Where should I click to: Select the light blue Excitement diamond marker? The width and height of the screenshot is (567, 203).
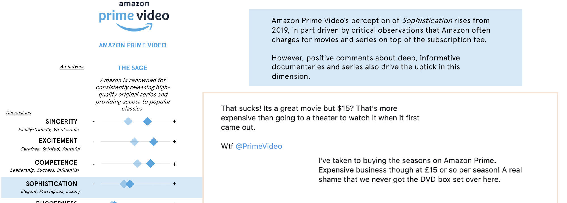134,142
